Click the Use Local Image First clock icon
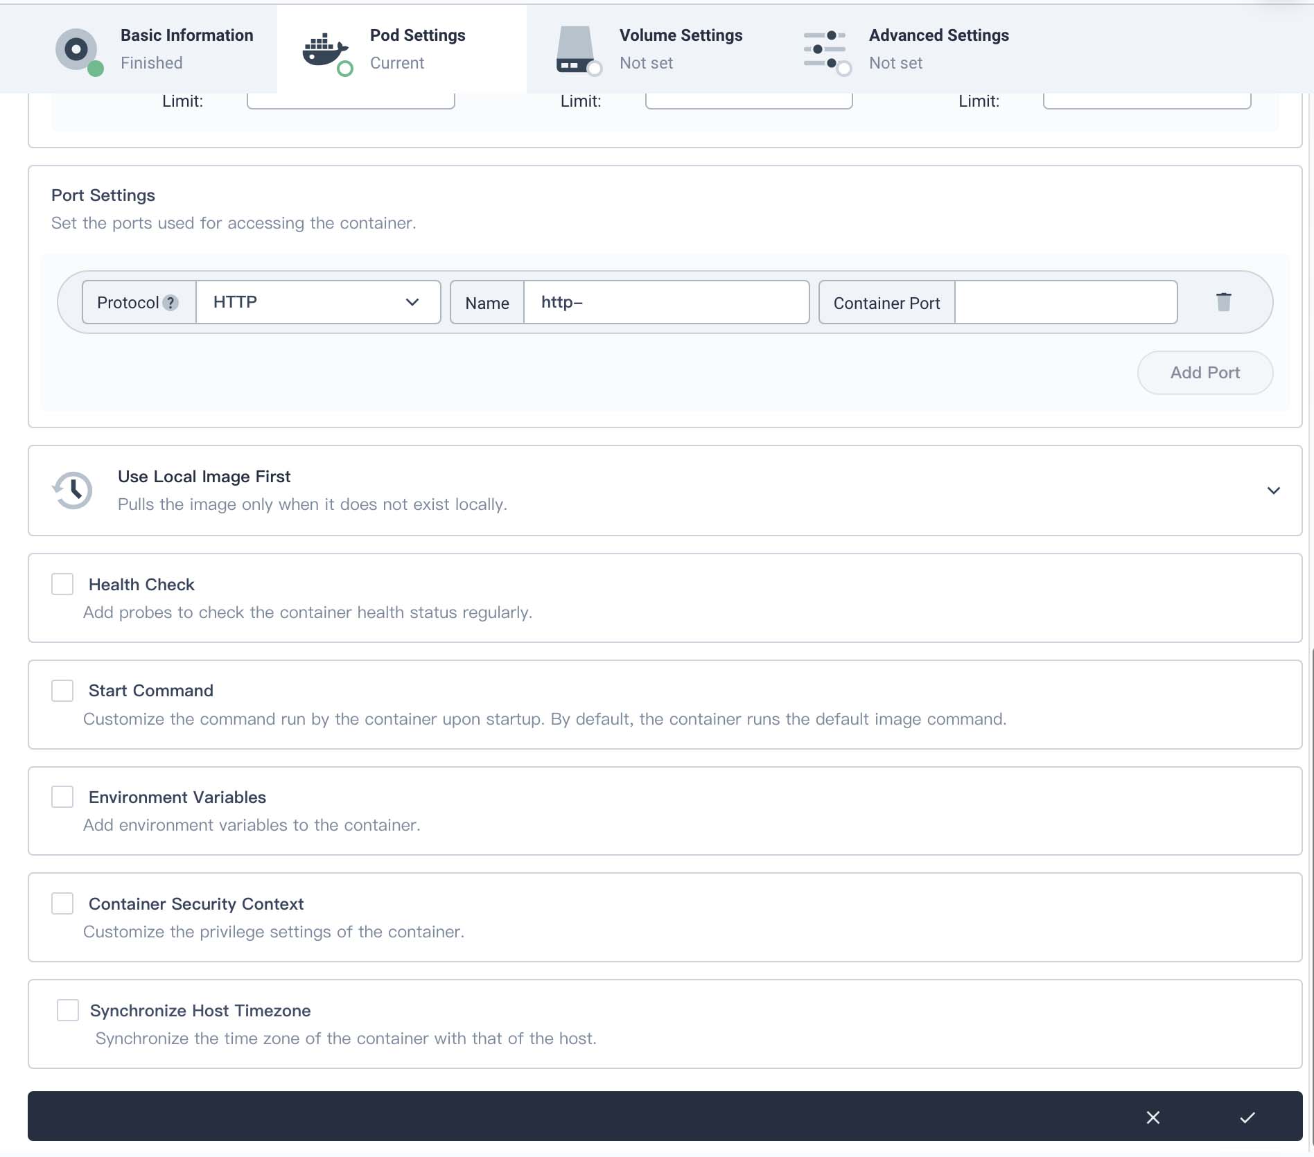Image resolution: width=1314 pixels, height=1157 pixels. coord(72,491)
